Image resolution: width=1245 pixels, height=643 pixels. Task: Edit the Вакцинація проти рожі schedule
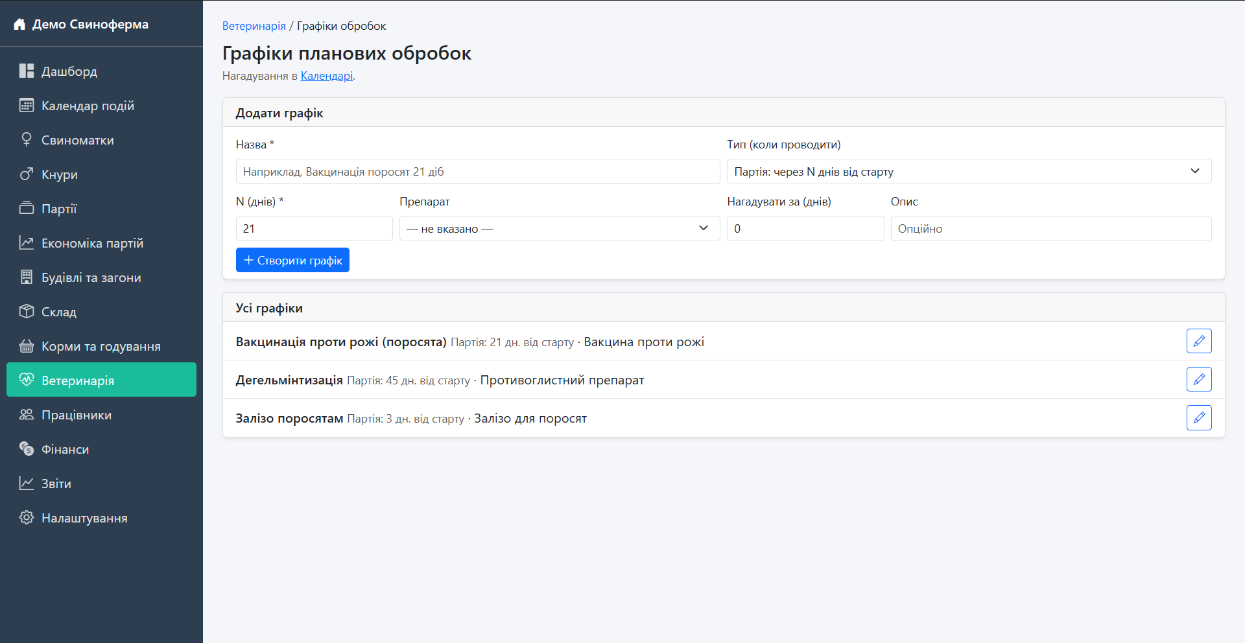(1198, 341)
